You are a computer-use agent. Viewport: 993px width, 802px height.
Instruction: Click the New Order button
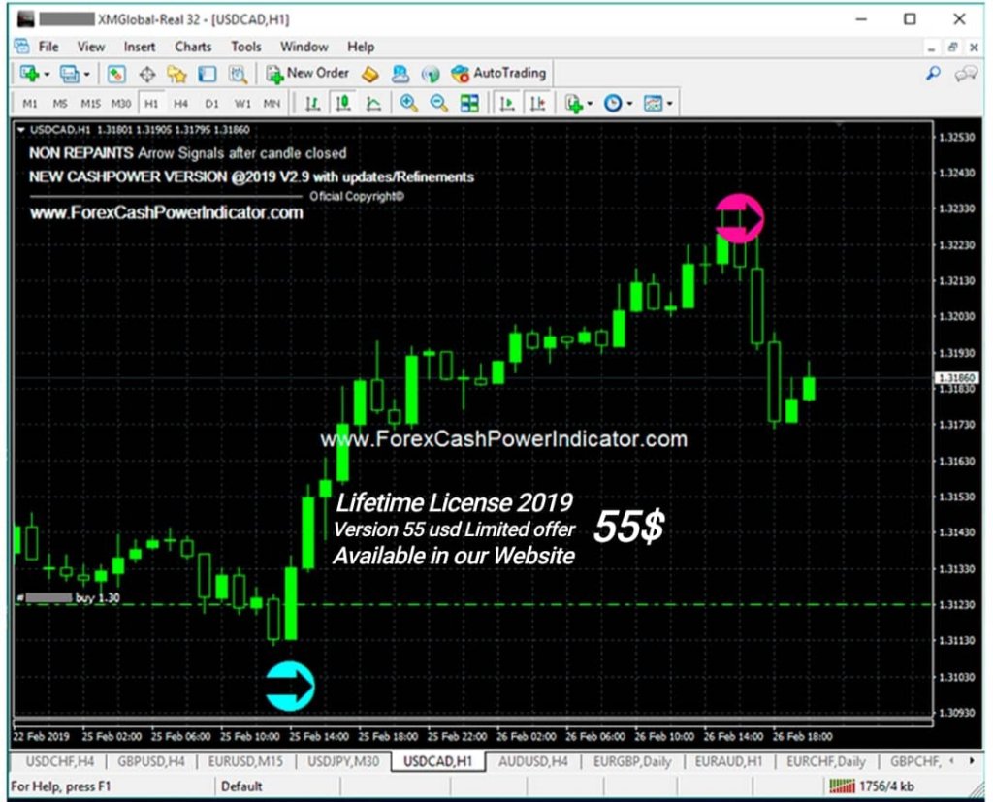click(x=307, y=74)
